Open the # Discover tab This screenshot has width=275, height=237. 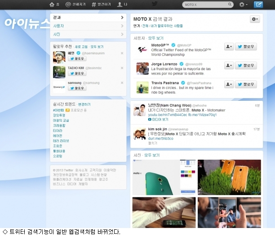pos(102,4)
